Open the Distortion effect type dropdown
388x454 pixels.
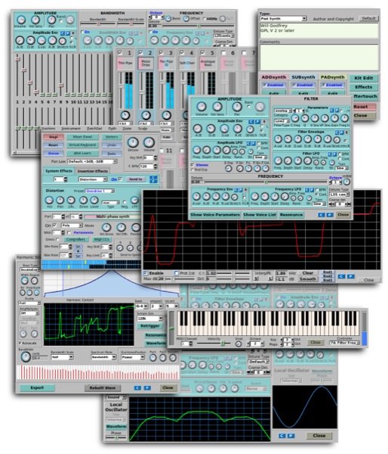pyautogui.click(x=93, y=179)
